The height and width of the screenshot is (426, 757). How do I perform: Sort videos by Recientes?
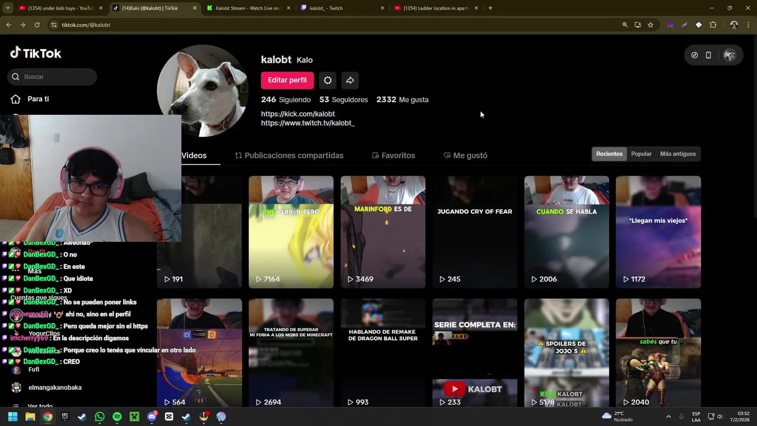609,154
